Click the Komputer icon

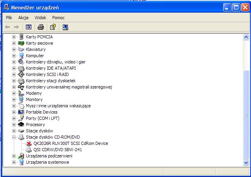21,56
